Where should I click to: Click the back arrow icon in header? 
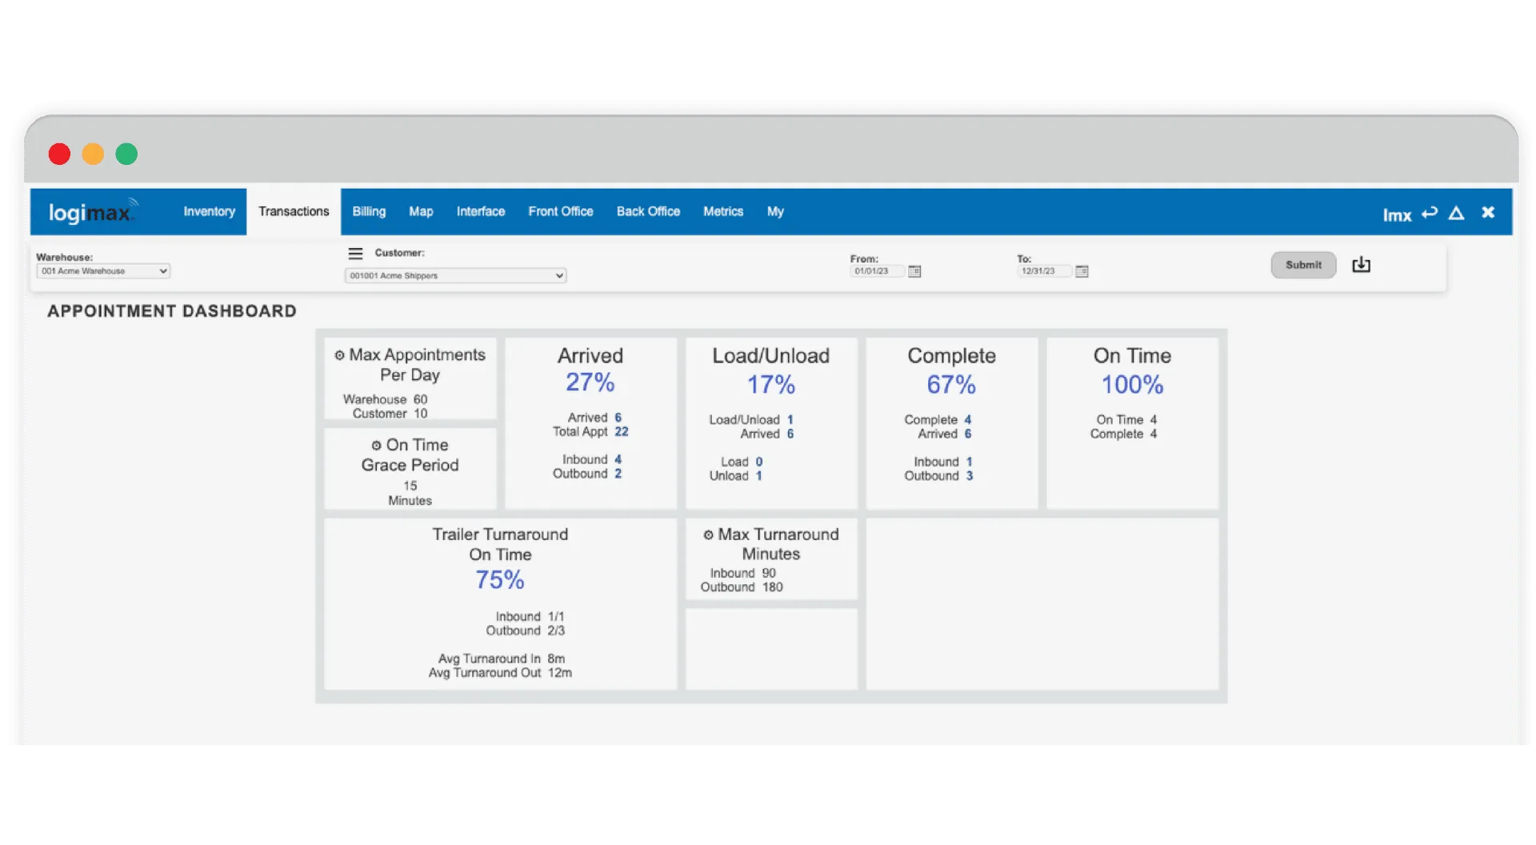(1430, 213)
